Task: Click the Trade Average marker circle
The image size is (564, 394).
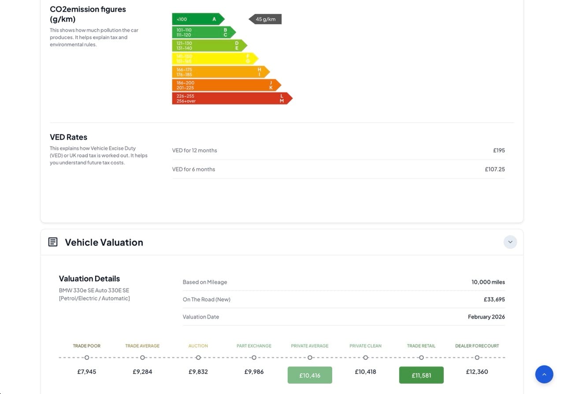Action: 142,357
